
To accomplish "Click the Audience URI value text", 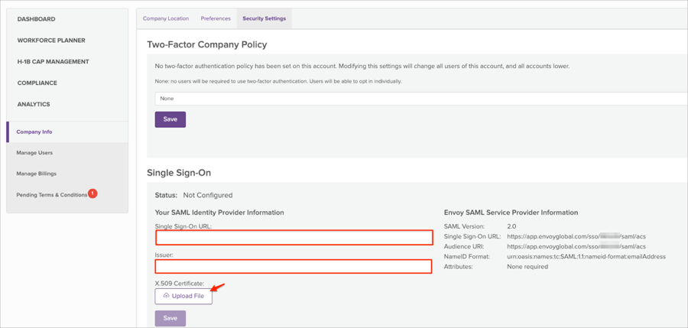I will click(x=576, y=247).
